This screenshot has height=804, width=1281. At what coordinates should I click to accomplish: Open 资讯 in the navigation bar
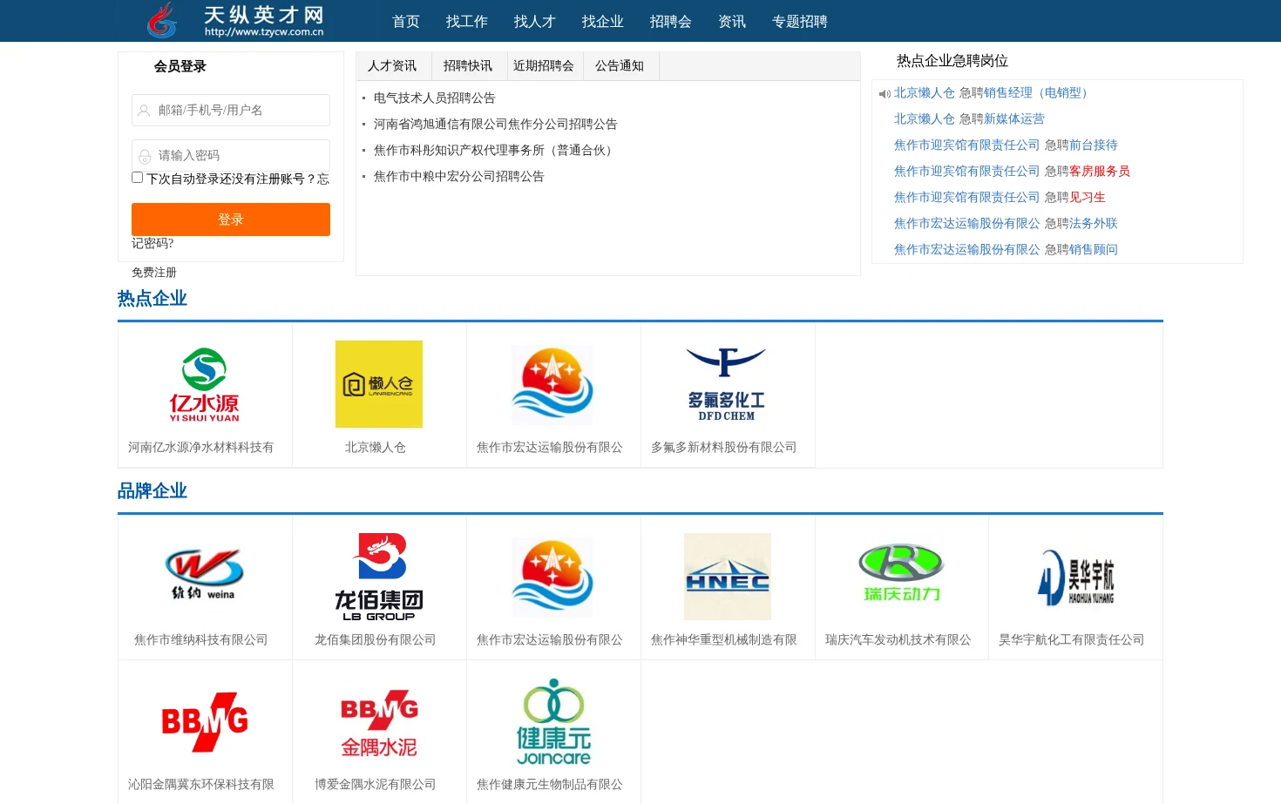click(732, 21)
